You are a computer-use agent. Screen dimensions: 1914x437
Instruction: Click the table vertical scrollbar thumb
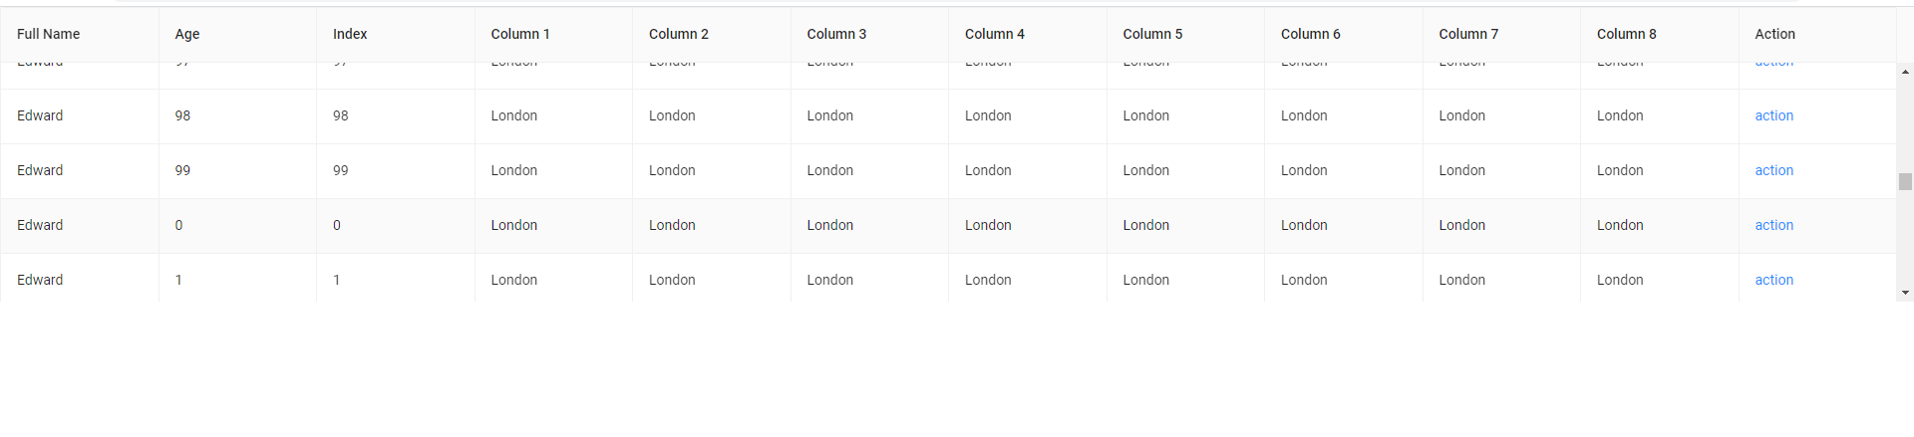pos(1905,181)
